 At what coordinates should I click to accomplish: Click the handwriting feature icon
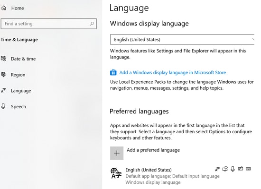coord(241,169)
